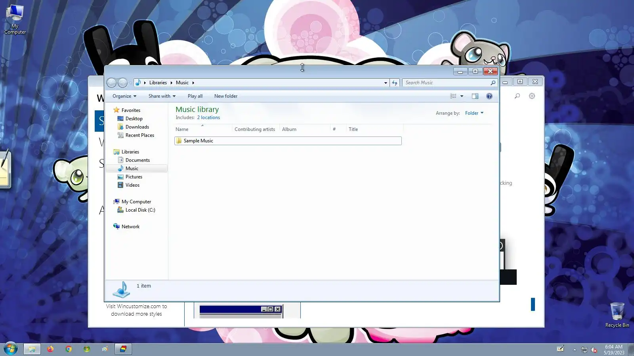Go back using the Explorer back arrow
The width and height of the screenshot is (634, 356).
(112, 83)
